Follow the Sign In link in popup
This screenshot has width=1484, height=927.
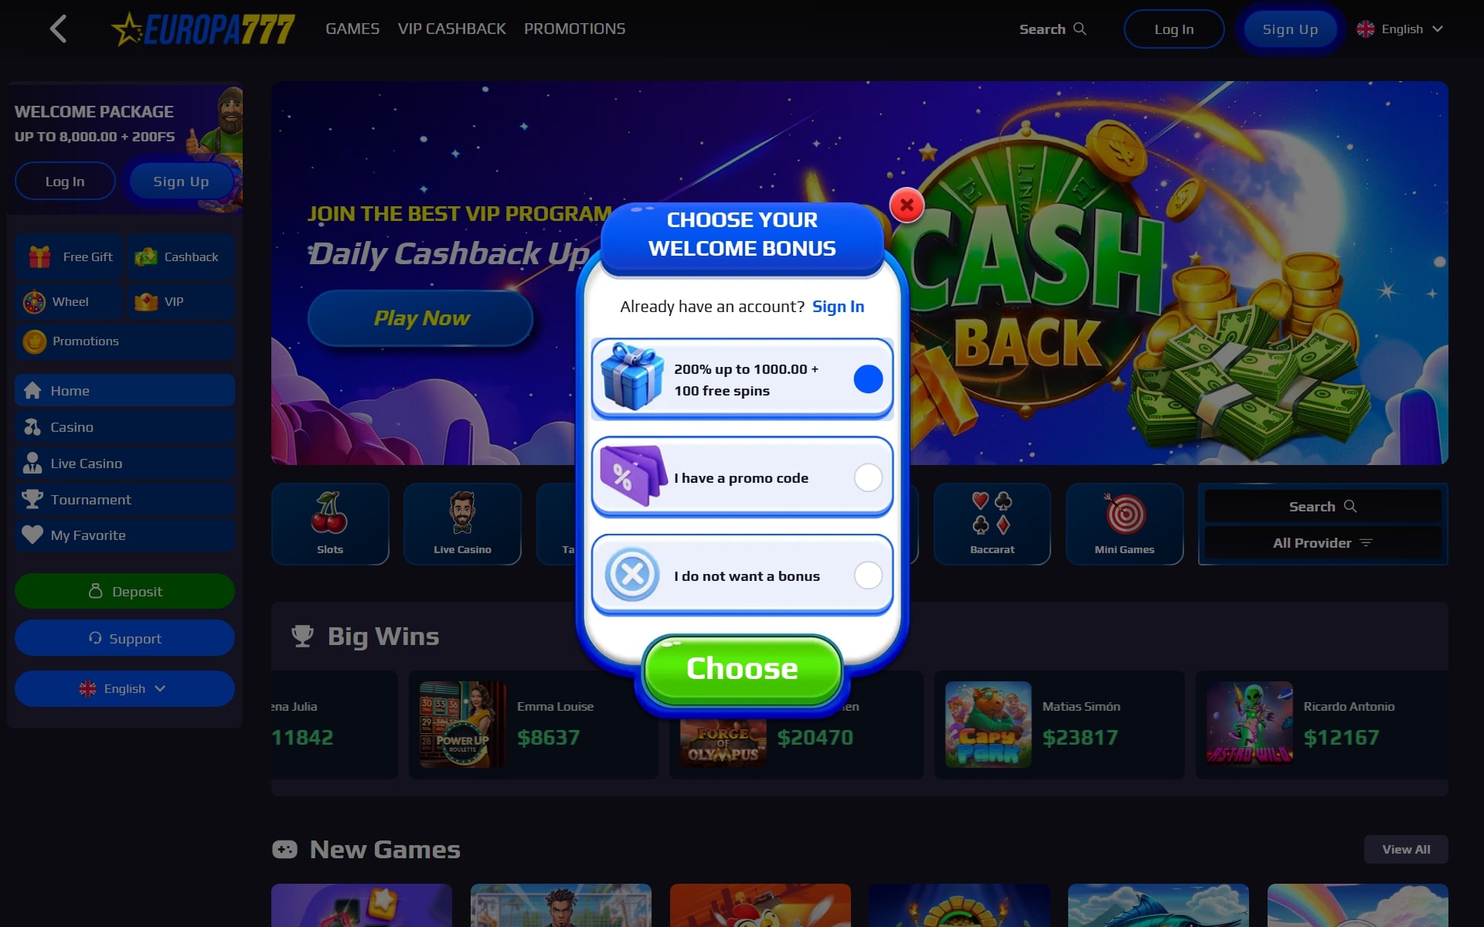838,307
